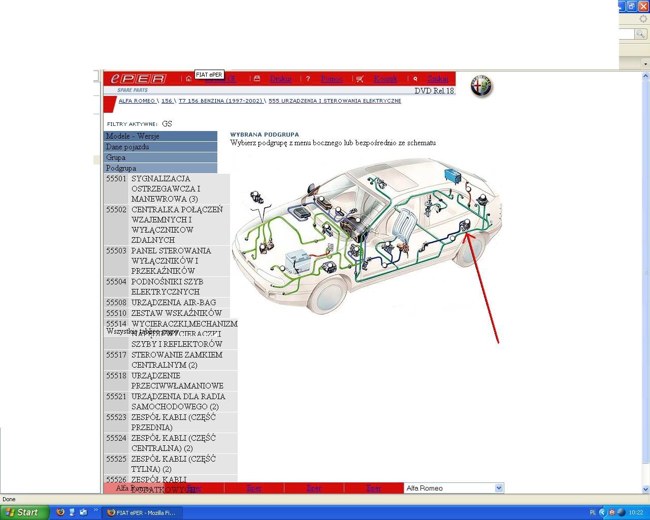Open subgroup 55523 ZESPÓŁ KABLI CZĘŚĆ PRZEDNIA
This screenshot has height=520, width=650.
171,422
